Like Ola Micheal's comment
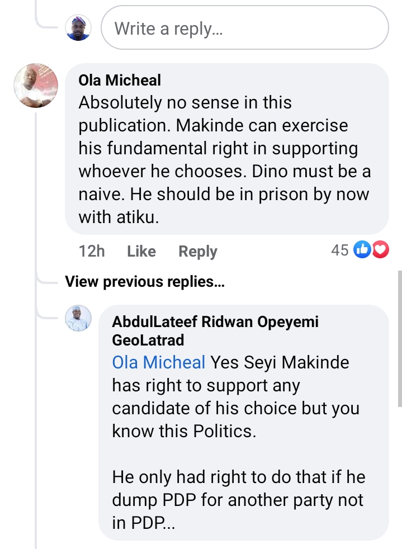Image resolution: width=402 pixels, height=549 pixels. (x=141, y=252)
